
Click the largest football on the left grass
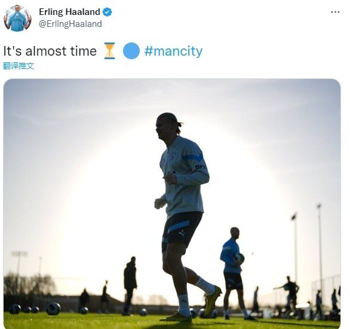53,309
